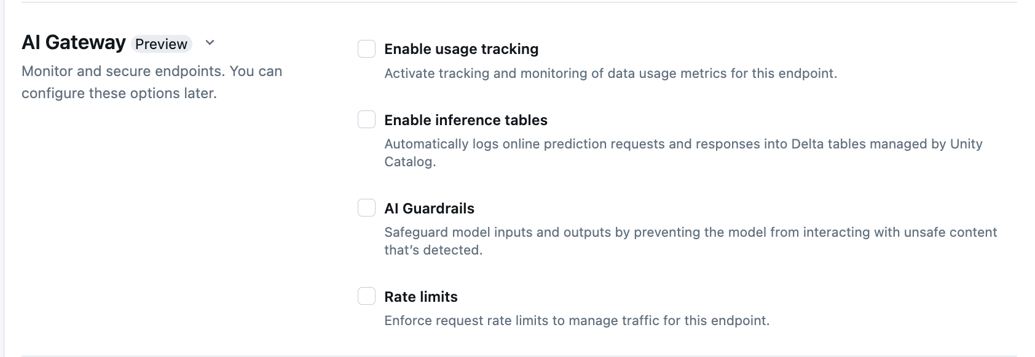Click the request rate limits description
This screenshot has height=357, width=1035.
tap(576, 321)
